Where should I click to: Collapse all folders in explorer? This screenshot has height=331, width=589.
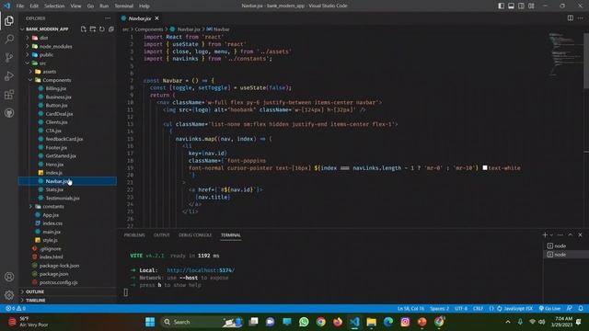pos(111,29)
